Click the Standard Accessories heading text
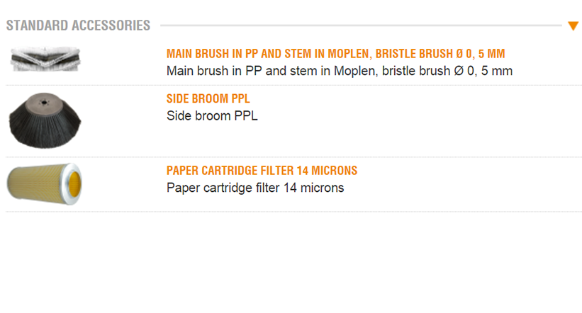This screenshot has width=582, height=313. (x=78, y=26)
